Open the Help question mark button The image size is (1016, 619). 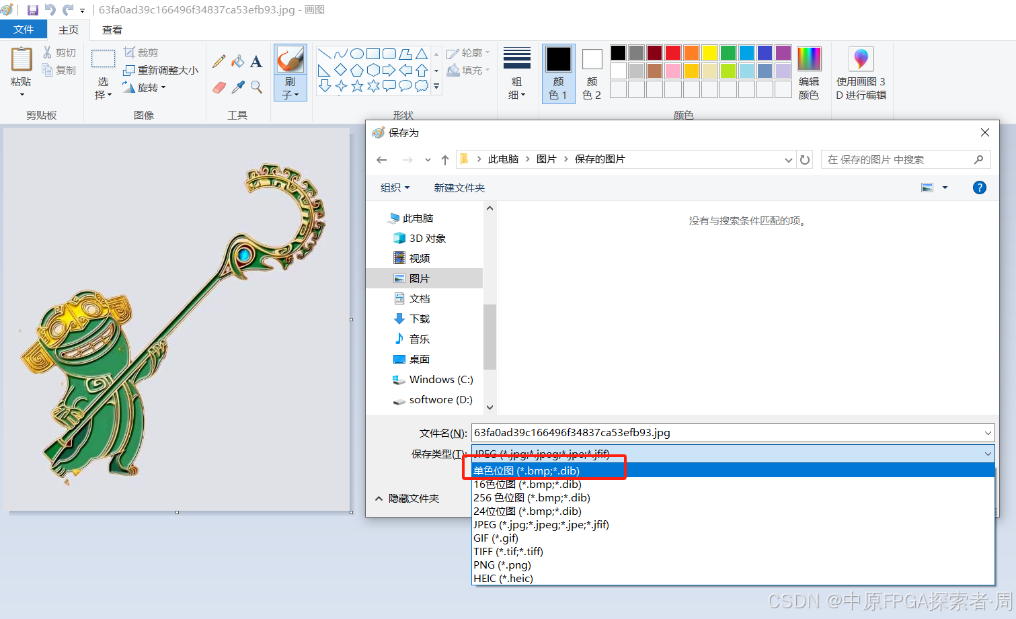point(980,188)
